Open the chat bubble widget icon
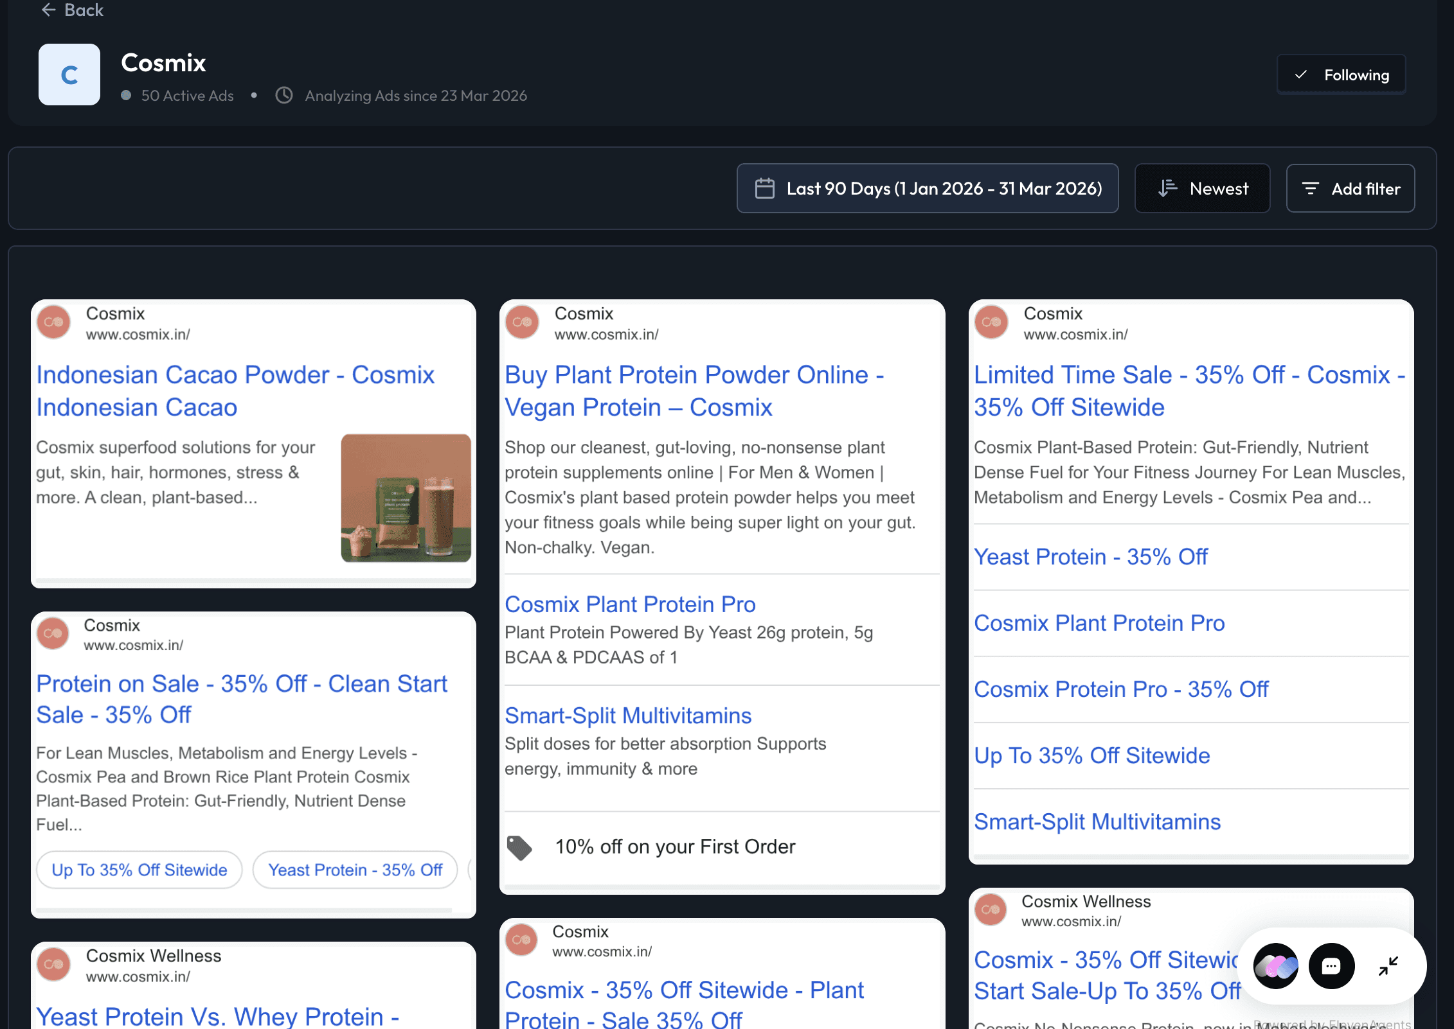The width and height of the screenshot is (1454, 1029). (1331, 965)
